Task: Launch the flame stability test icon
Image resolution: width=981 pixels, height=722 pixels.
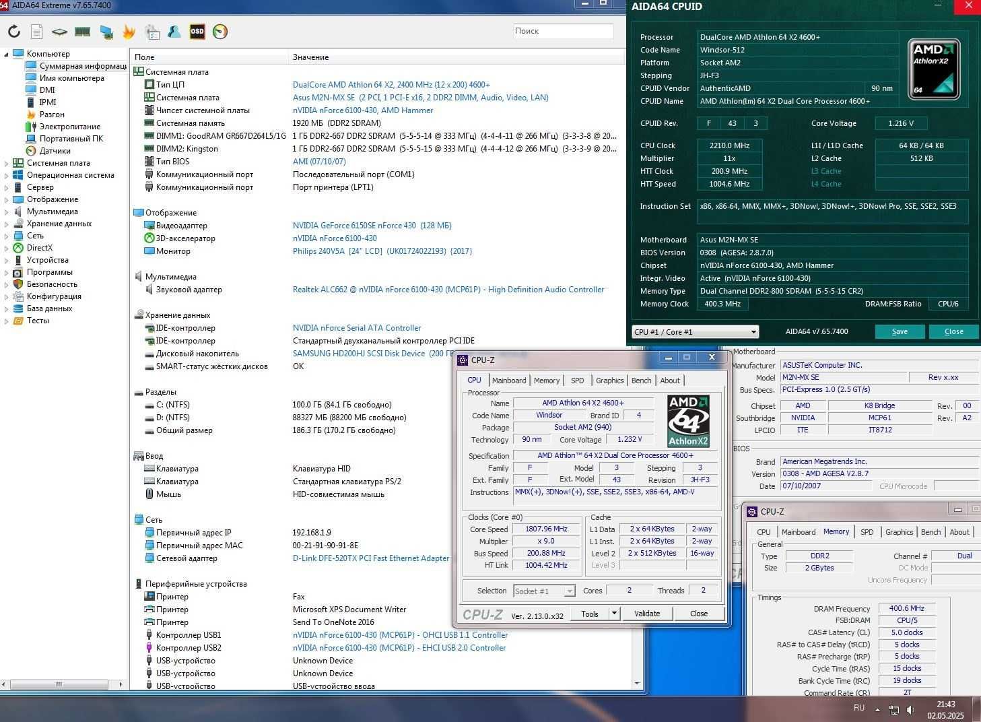Action: tap(129, 32)
